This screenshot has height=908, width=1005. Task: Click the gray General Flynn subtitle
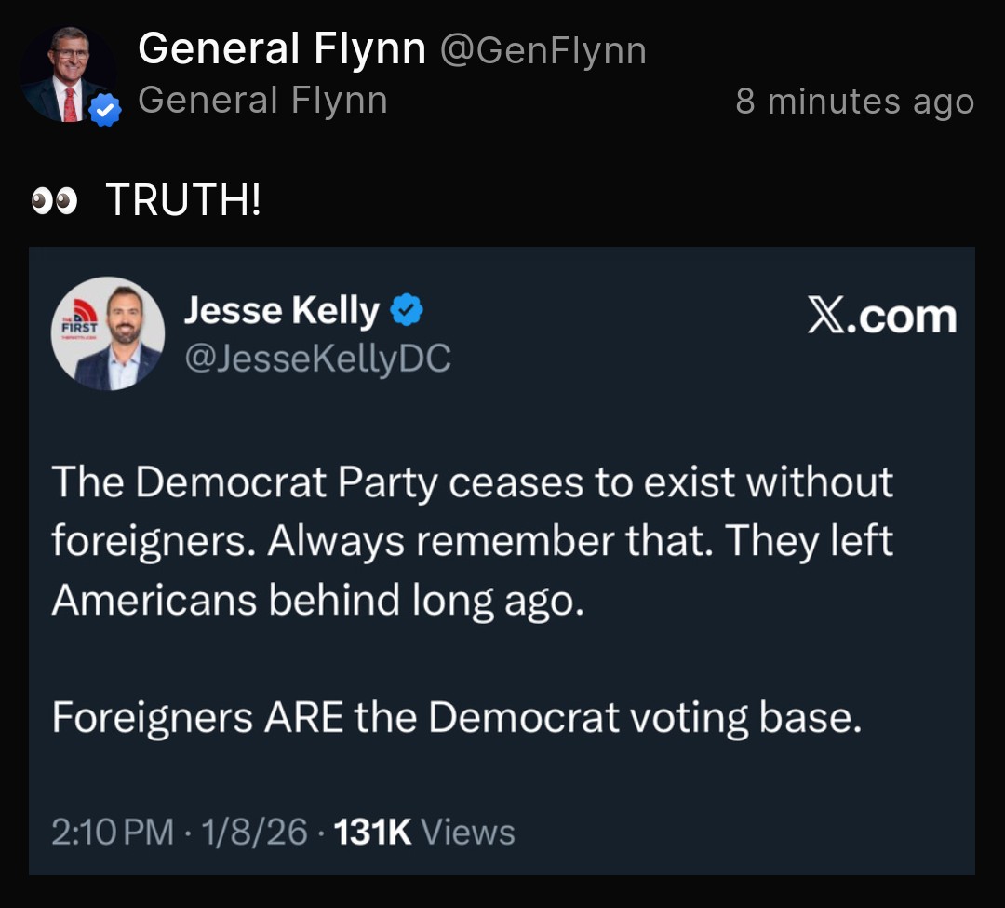pos(262,101)
